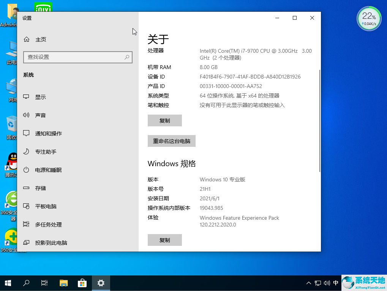Open taskbar search magnifier
Screen dimensions: 387x291
26,283
